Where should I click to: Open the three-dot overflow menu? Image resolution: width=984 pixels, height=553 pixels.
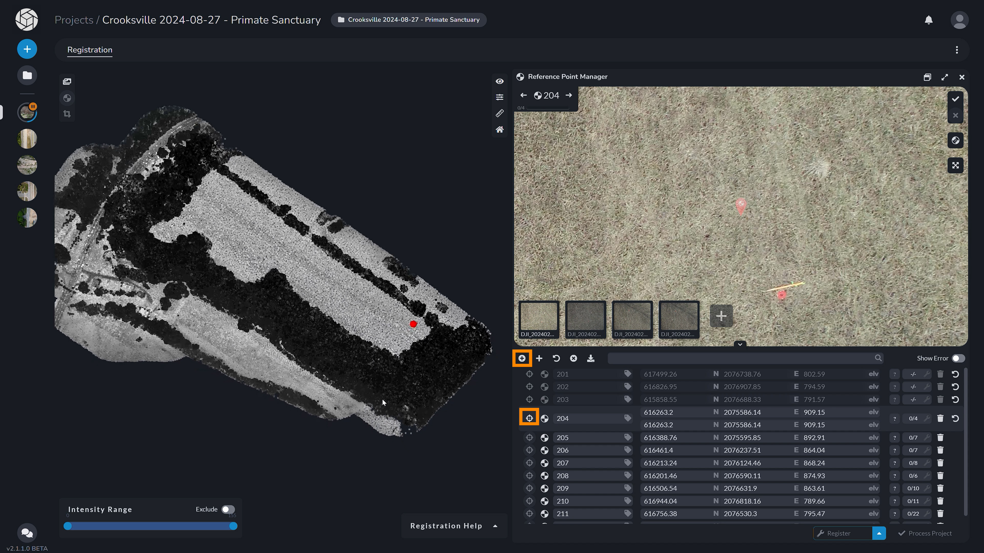[x=957, y=50]
